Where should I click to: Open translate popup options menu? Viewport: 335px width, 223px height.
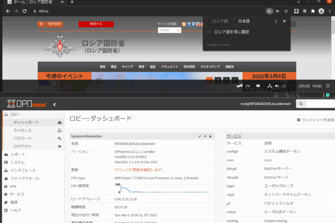coord(276,21)
